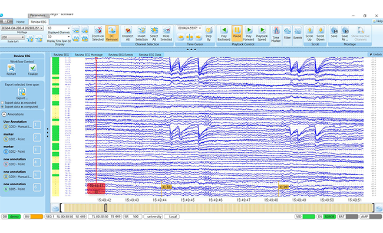The image size is (383, 233).
Task: Click the Pause playback button
Action: pyautogui.click(x=237, y=33)
